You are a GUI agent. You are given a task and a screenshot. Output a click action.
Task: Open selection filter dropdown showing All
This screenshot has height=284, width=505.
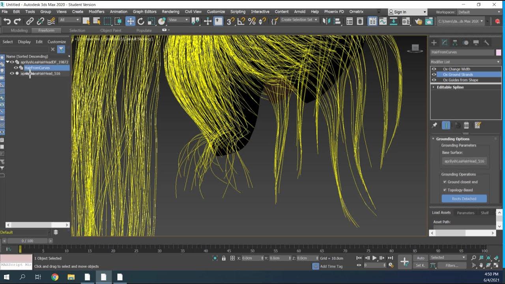pos(69,20)
